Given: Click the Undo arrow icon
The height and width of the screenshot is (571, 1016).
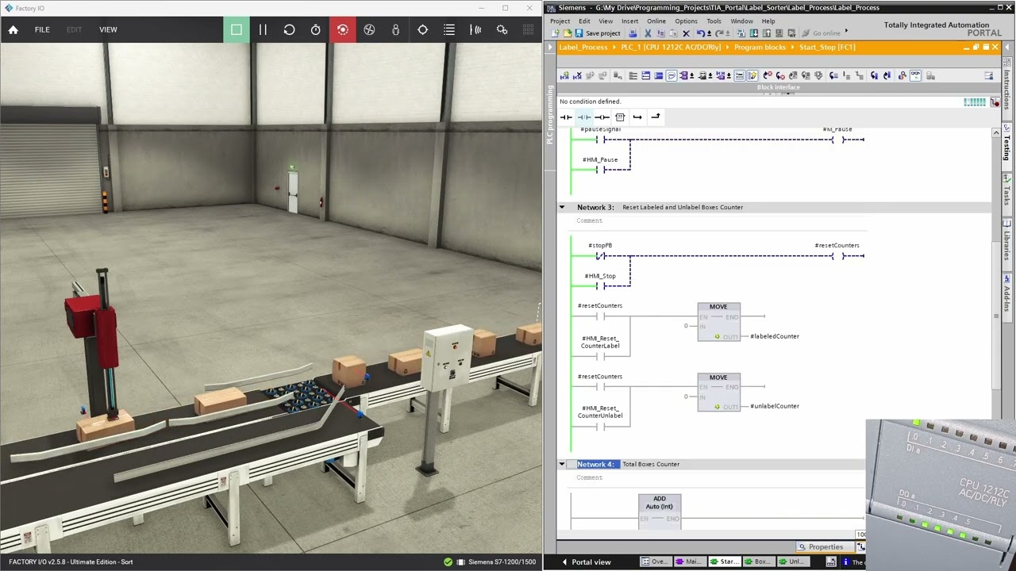Looking at the screenshot, I should coord(700,33).
